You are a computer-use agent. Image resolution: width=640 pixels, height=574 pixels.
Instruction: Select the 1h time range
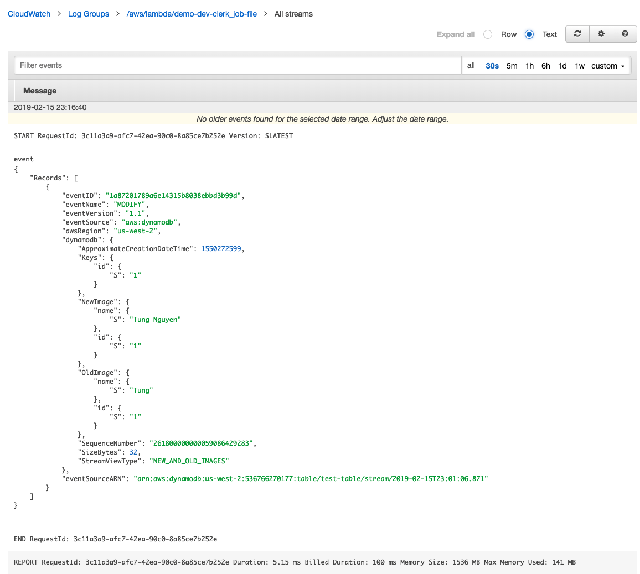529,66
